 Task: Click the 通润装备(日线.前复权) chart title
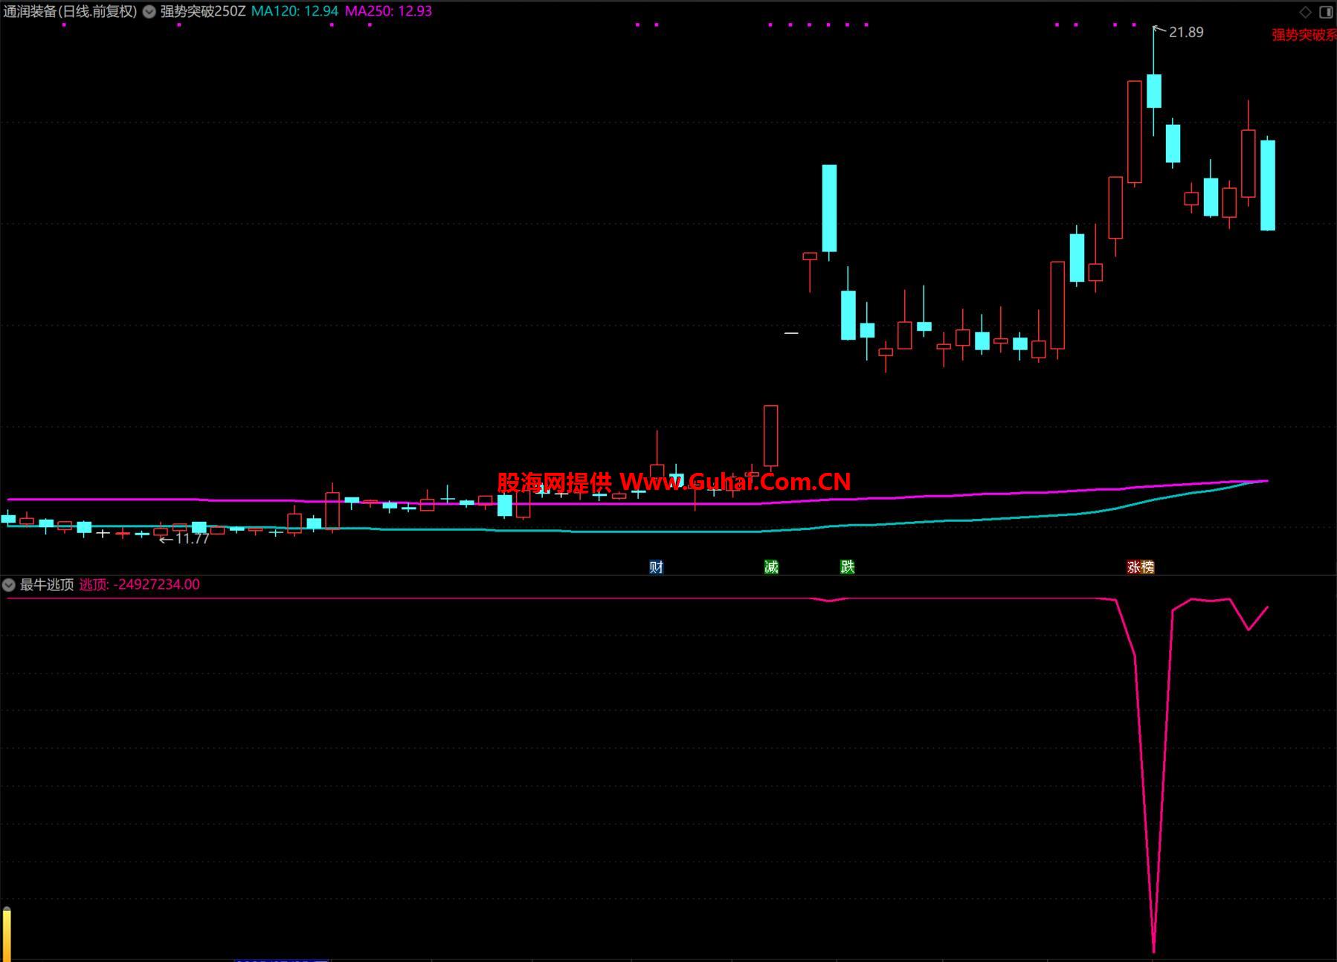(70, 12)
